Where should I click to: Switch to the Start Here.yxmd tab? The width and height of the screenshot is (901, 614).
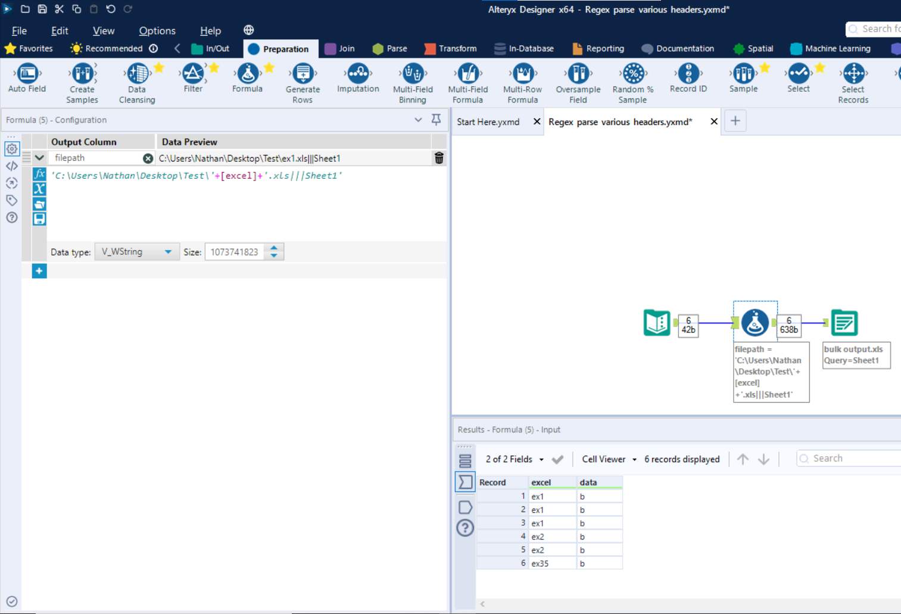488,121
